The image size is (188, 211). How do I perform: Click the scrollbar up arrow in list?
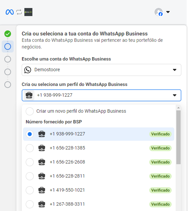178,108
